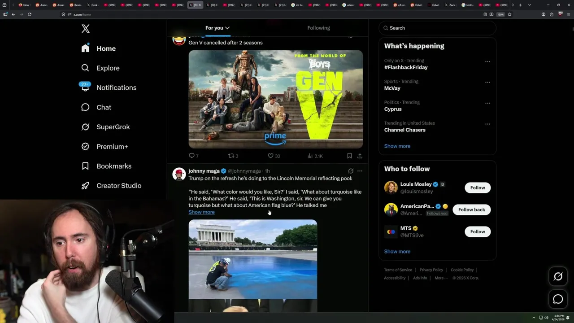Switch to the Following tab
574x323 pixels.
[318, 28]
